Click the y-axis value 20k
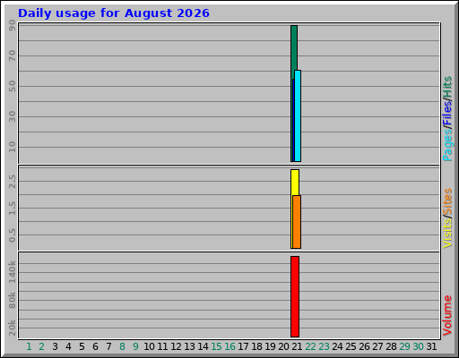The image size is (459, 358). coord(13,328)
